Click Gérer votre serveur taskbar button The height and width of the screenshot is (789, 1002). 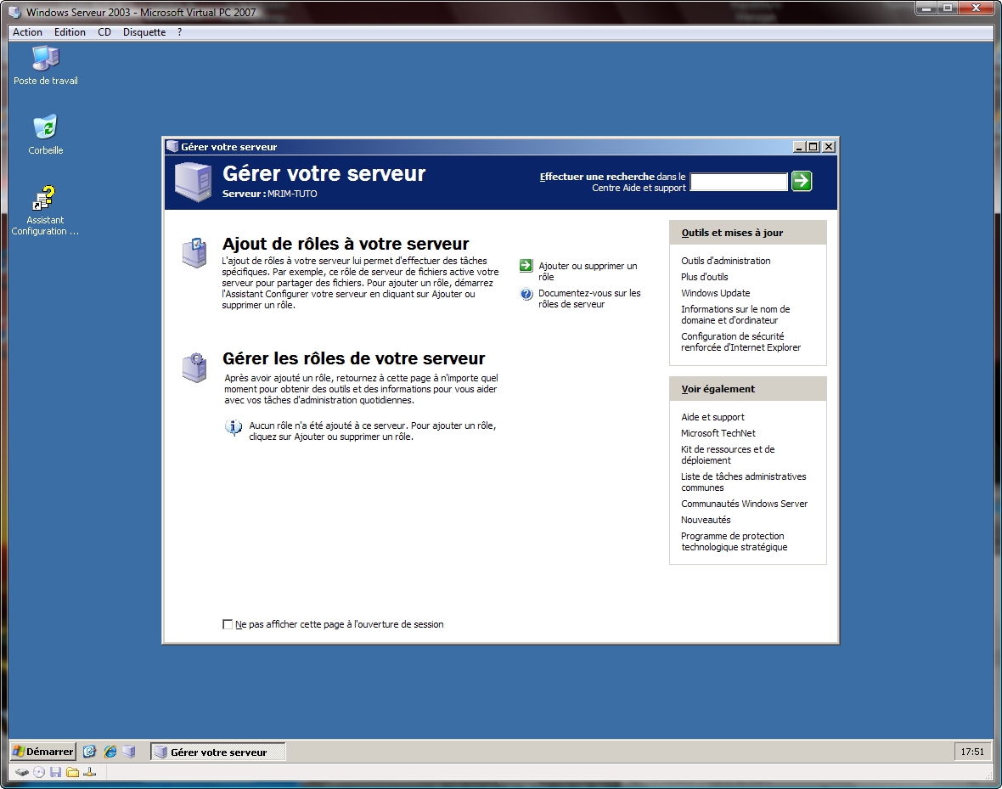click(x=217, y=752)
